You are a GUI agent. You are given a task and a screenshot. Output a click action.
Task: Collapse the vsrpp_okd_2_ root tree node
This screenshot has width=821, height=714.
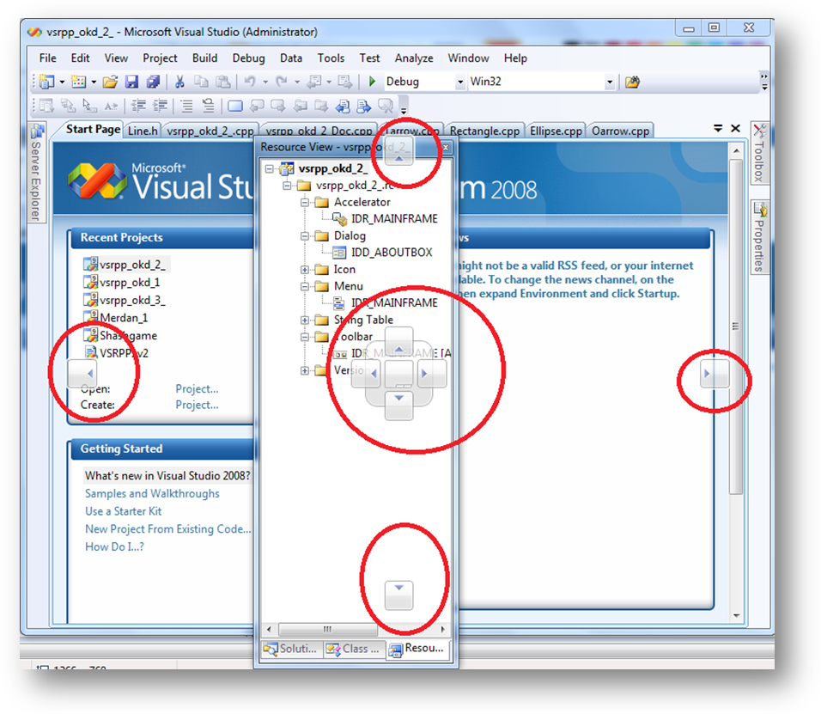pyautogui.click(x=270, y=169)
